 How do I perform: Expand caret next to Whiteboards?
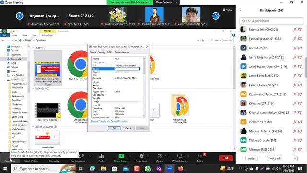point(188,156)
